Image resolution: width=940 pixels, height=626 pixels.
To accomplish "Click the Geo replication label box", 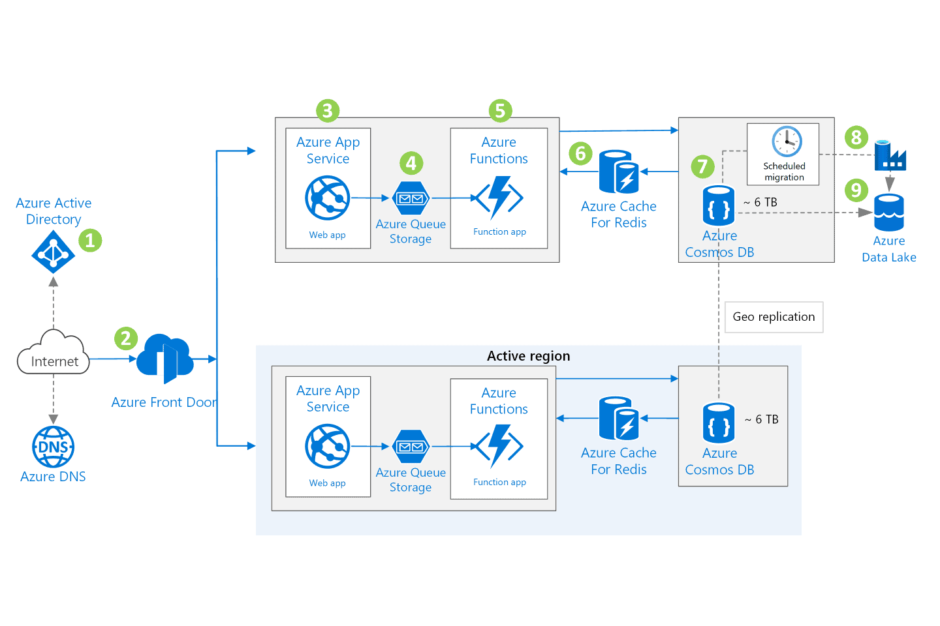I will (x=774, y=317).
